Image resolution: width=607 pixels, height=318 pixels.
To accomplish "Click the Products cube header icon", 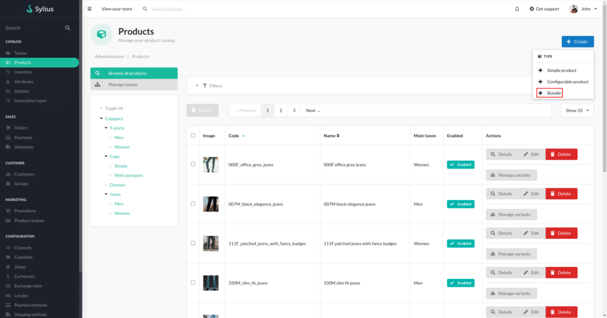I will (101, 34).
